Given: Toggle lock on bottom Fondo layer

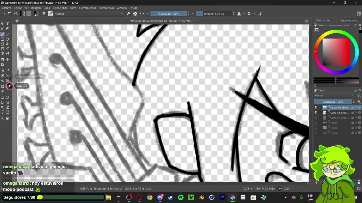Looking at the screenshot, I should [352, 133].
